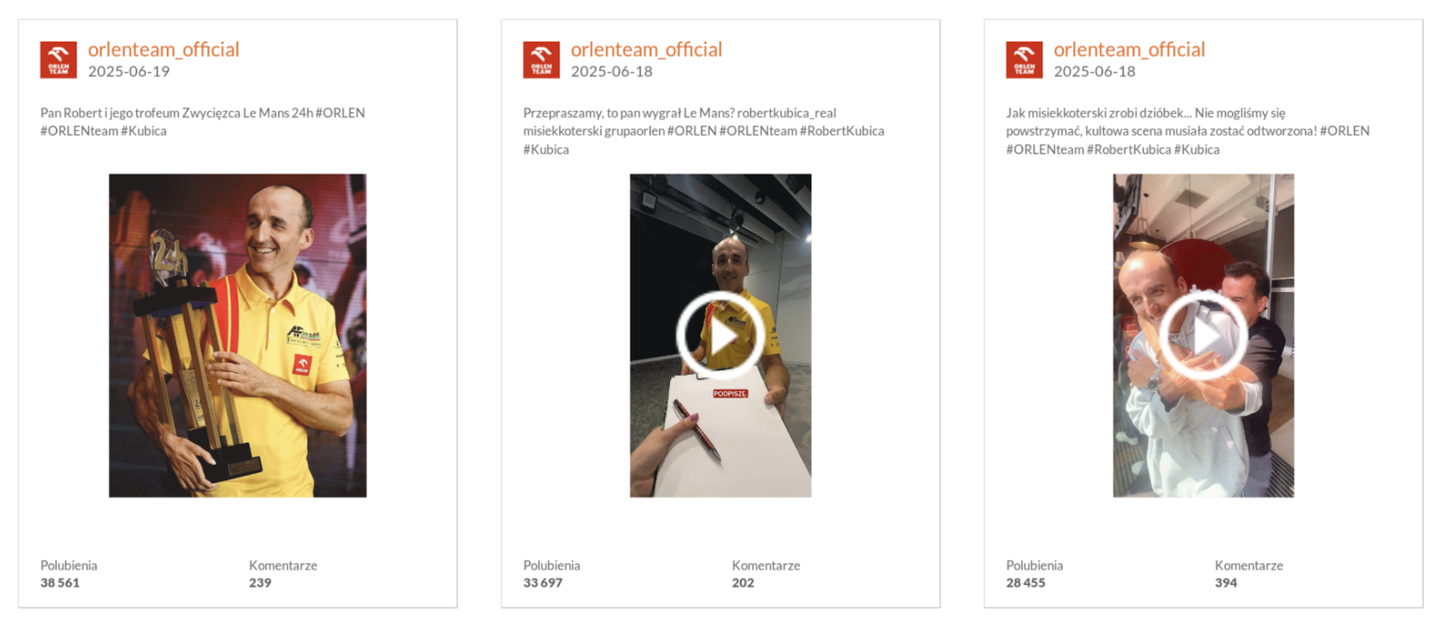Image resolution: width=1444 pixels, height=633 pixels.
Task: Open the Le Mans trophy photo
Action: (x=237, y=335)
